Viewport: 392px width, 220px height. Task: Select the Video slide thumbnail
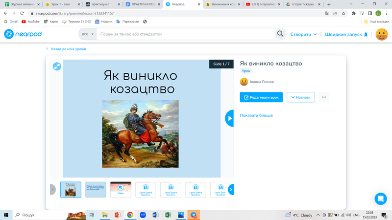[x=121, y=190]
